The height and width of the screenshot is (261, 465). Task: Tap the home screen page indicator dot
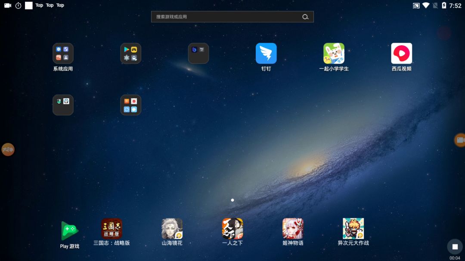click(x=232, y=200)
